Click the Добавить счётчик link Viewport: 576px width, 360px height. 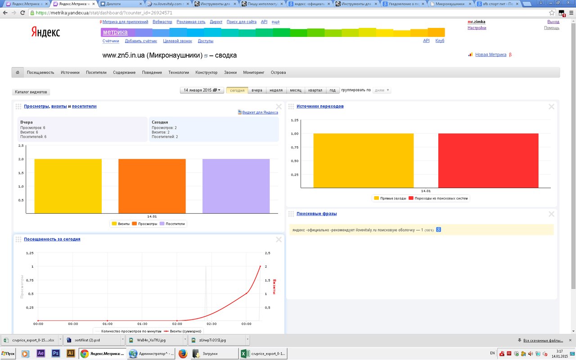tap(141, 41)
